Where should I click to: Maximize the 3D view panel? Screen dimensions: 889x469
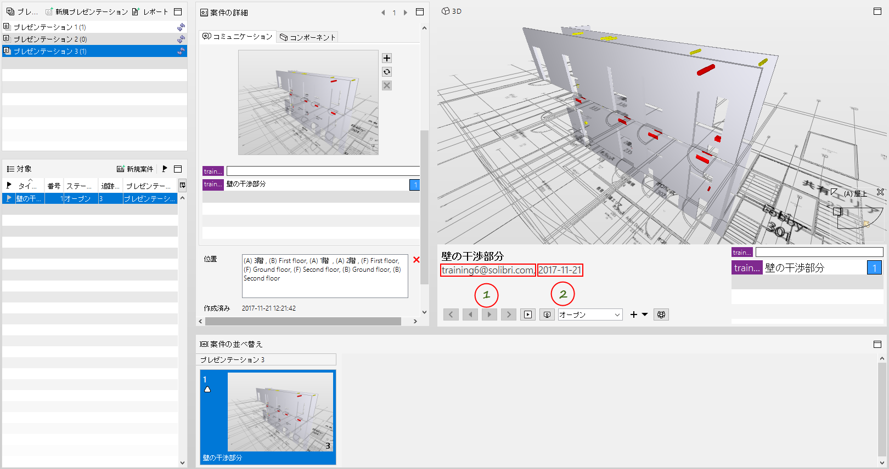[x=877, y=11]
